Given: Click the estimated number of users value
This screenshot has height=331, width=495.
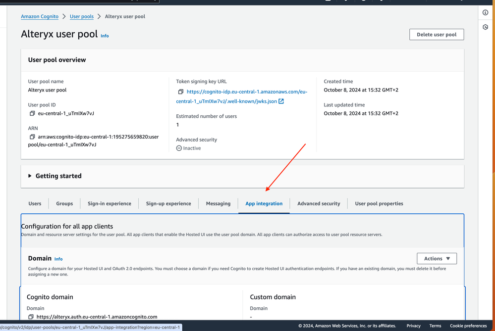Looking at the screenshot, I should pos(177,125).
